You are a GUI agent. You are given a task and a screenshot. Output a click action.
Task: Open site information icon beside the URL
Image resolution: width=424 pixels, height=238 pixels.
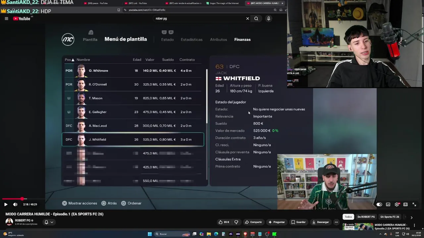[125, 10]
